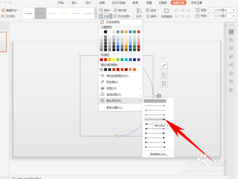
Task: Expand the 编辑形状 dropdown arrow
Action: click(x=19, y=11)
